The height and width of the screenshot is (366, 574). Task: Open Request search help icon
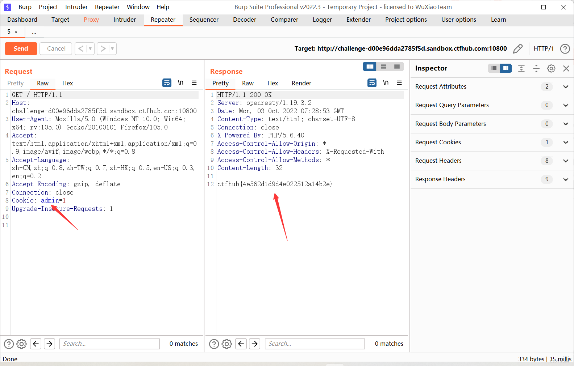(x=9, y=344)
